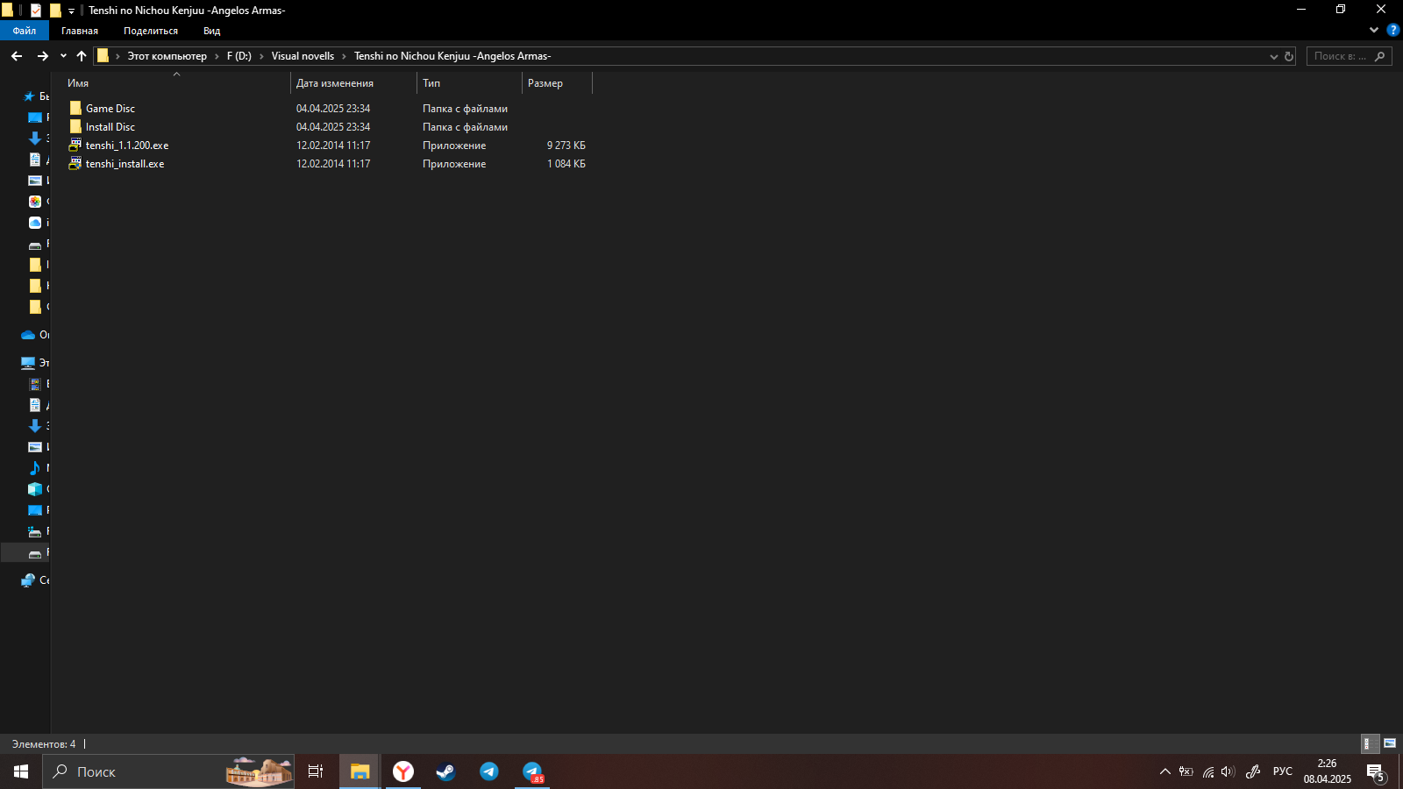
Task: Go up one folder level
Action: [x=82, y=56]
